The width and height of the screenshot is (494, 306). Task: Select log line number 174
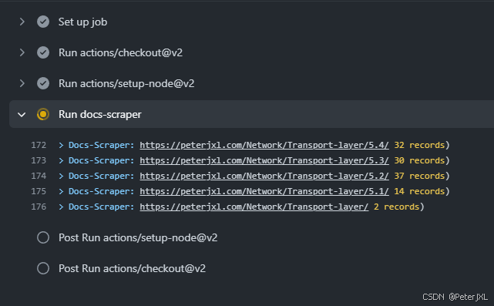tap(39, 176)
